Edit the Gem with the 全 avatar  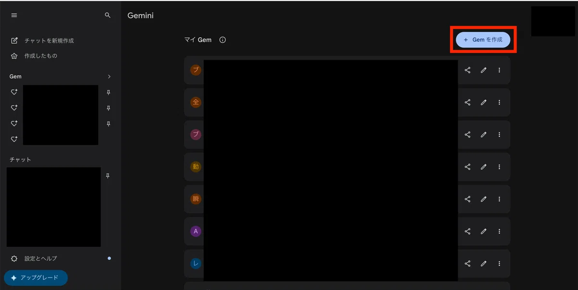coord(484,102)
